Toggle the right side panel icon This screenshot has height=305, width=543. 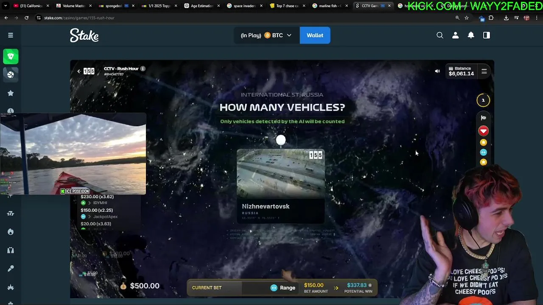(x=487, y=35)
